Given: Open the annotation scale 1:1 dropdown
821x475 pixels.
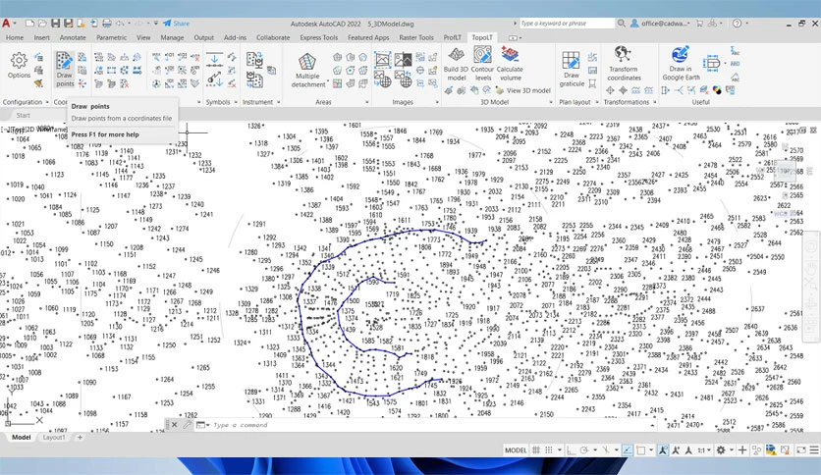Looking at the screenshot, I should coord(704,449).
